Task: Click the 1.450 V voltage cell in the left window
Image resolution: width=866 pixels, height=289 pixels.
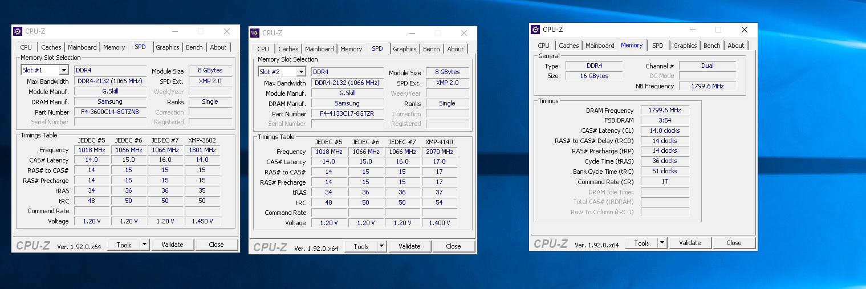Action: (202, 221)
